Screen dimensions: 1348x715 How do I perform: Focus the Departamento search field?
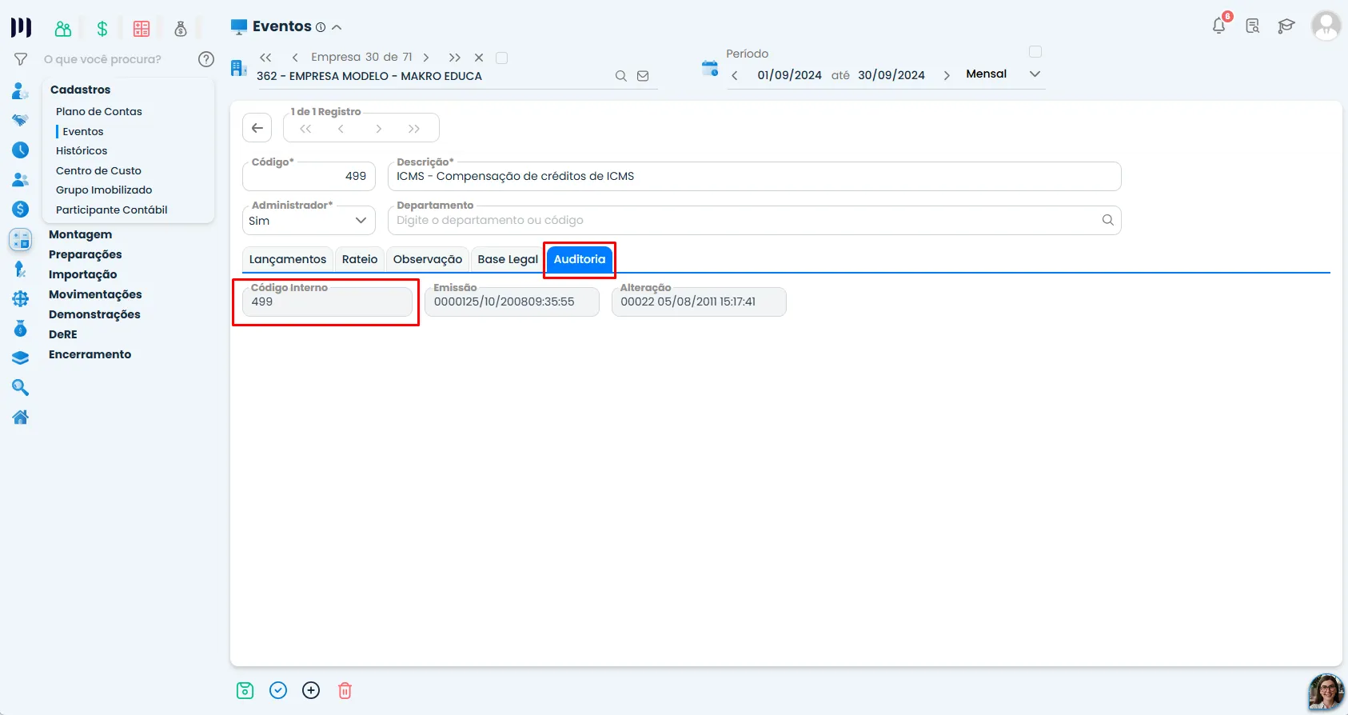tap(754, 220)
